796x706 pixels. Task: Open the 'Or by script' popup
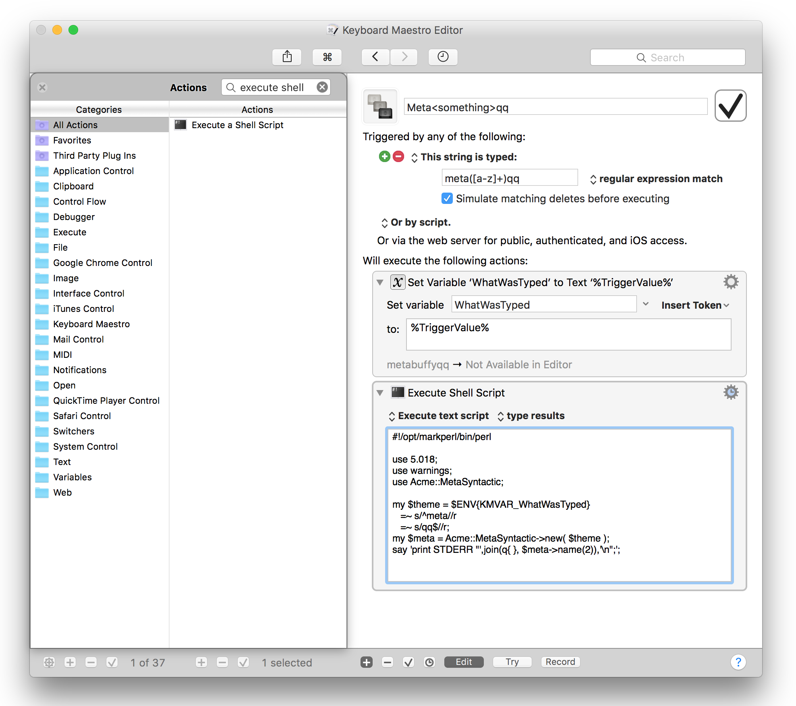416,222
